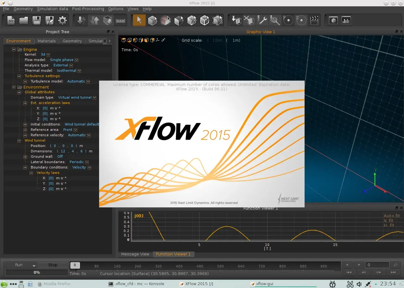Choose the select edge cube tool
Viewport: 404px width, 288px height.
(179, 21)
